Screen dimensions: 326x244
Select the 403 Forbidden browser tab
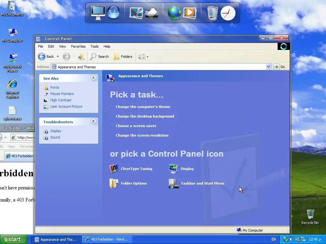pos(19,156)
